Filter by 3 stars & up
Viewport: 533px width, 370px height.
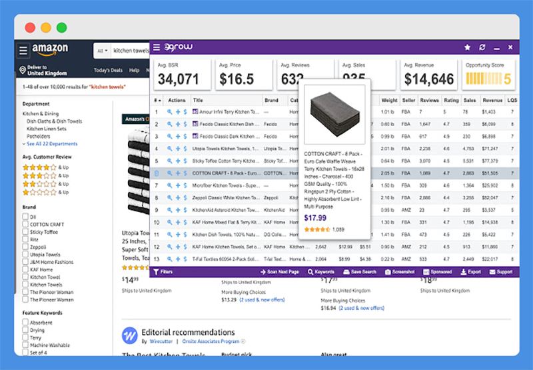click(x=45, y=175)
